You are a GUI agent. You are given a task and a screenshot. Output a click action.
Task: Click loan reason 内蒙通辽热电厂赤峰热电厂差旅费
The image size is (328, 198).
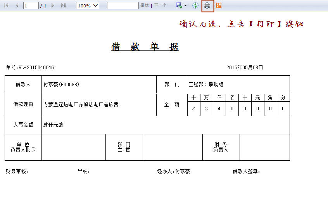pos(81,104)
